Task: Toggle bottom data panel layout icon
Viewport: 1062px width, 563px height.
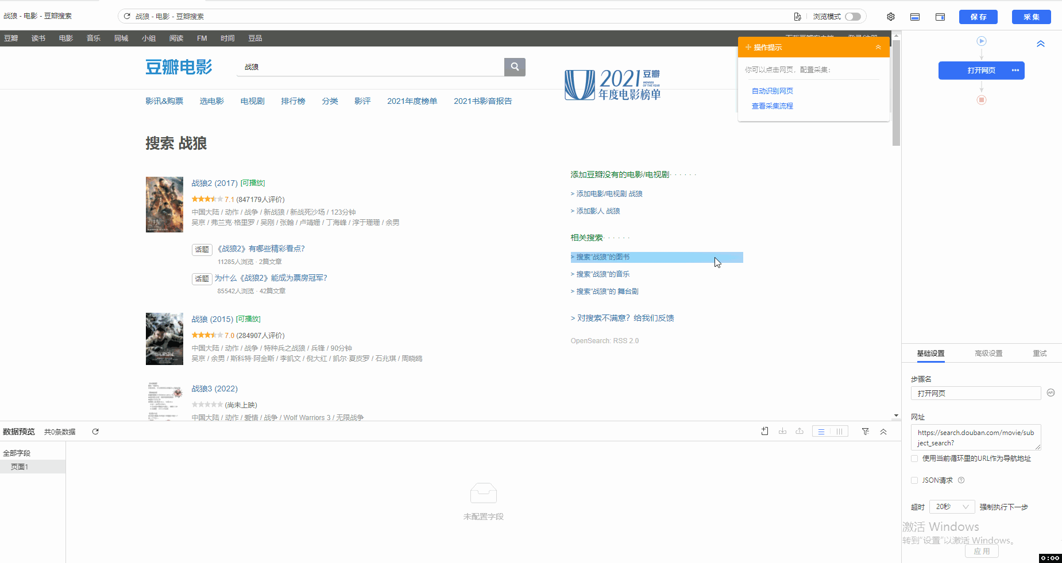Action: point(915,17)
